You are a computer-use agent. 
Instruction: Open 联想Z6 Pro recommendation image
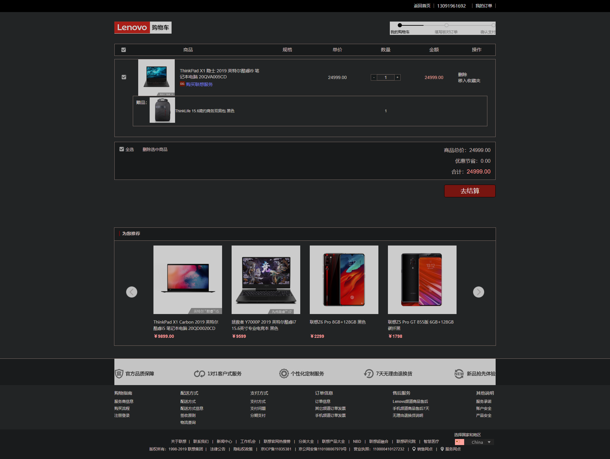click(344, 280)
